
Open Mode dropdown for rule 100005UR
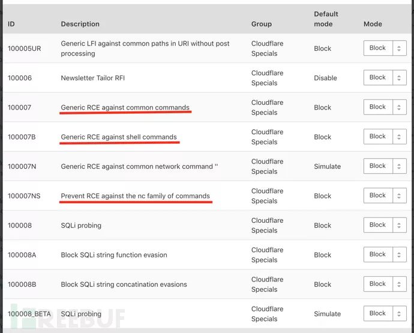[385, 48]
